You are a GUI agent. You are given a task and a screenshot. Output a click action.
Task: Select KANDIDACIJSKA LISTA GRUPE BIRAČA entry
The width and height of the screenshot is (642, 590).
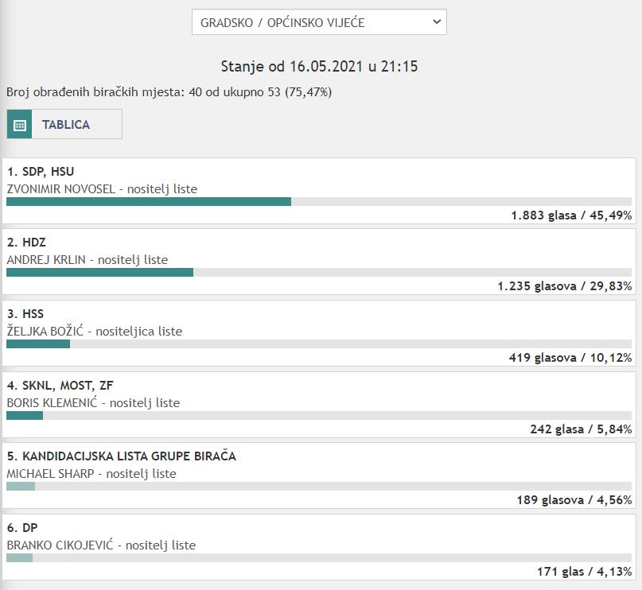click(x=122, y=456)
